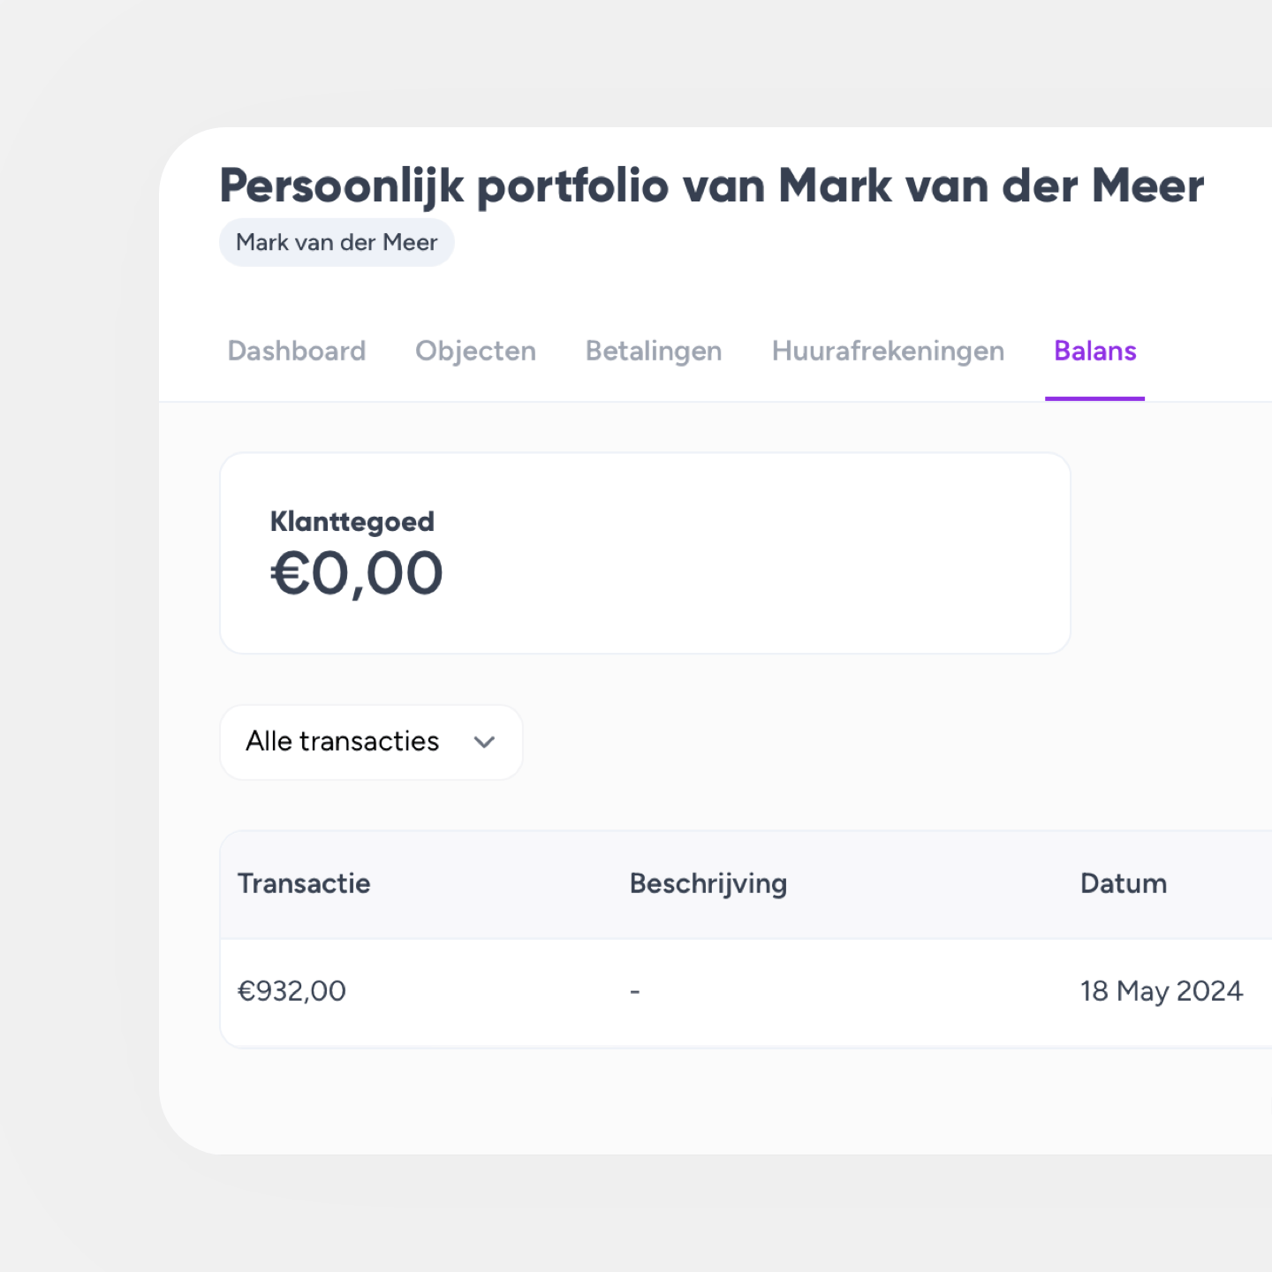Click the words Alle transacties in the filter
Screen dimensions: 1272x1272
click(342, 741)
